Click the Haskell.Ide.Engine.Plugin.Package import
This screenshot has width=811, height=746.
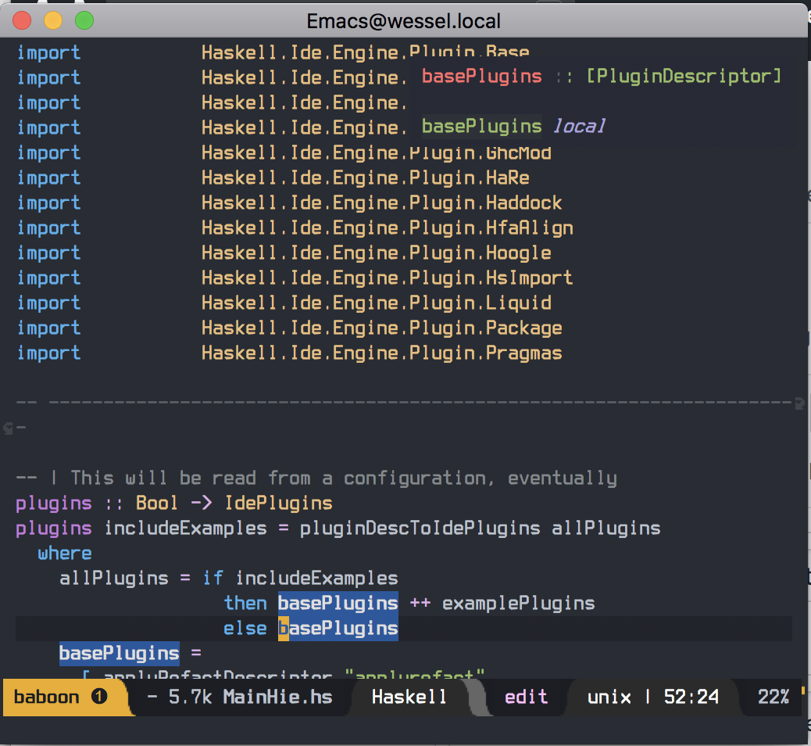click(x=382, y=328)
